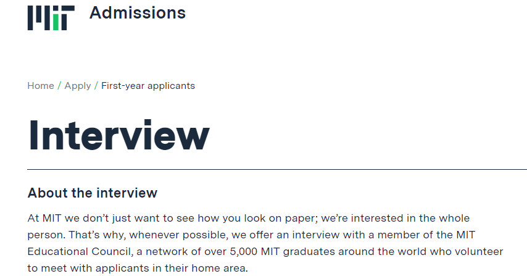Screen dimensions: 527x276
Task: Click the green bar in MIT logo
Action: pyautogui.click(x=56, y=22)
